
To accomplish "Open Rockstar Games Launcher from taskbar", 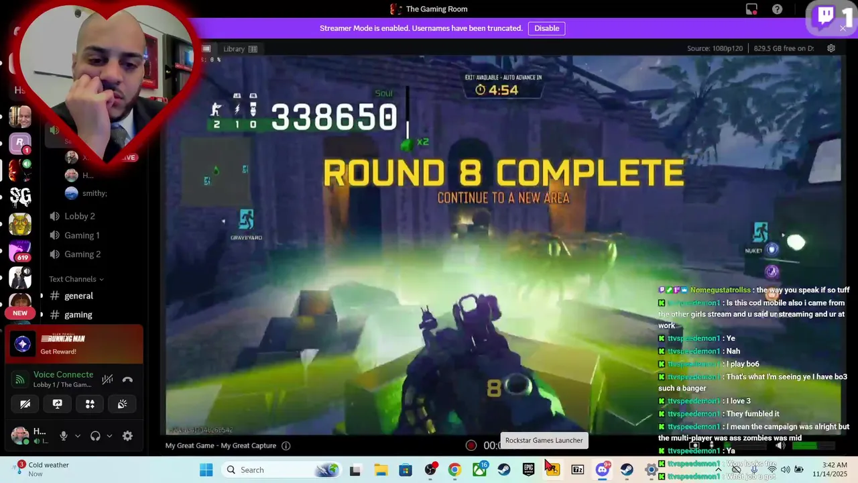I will [553, 470].
